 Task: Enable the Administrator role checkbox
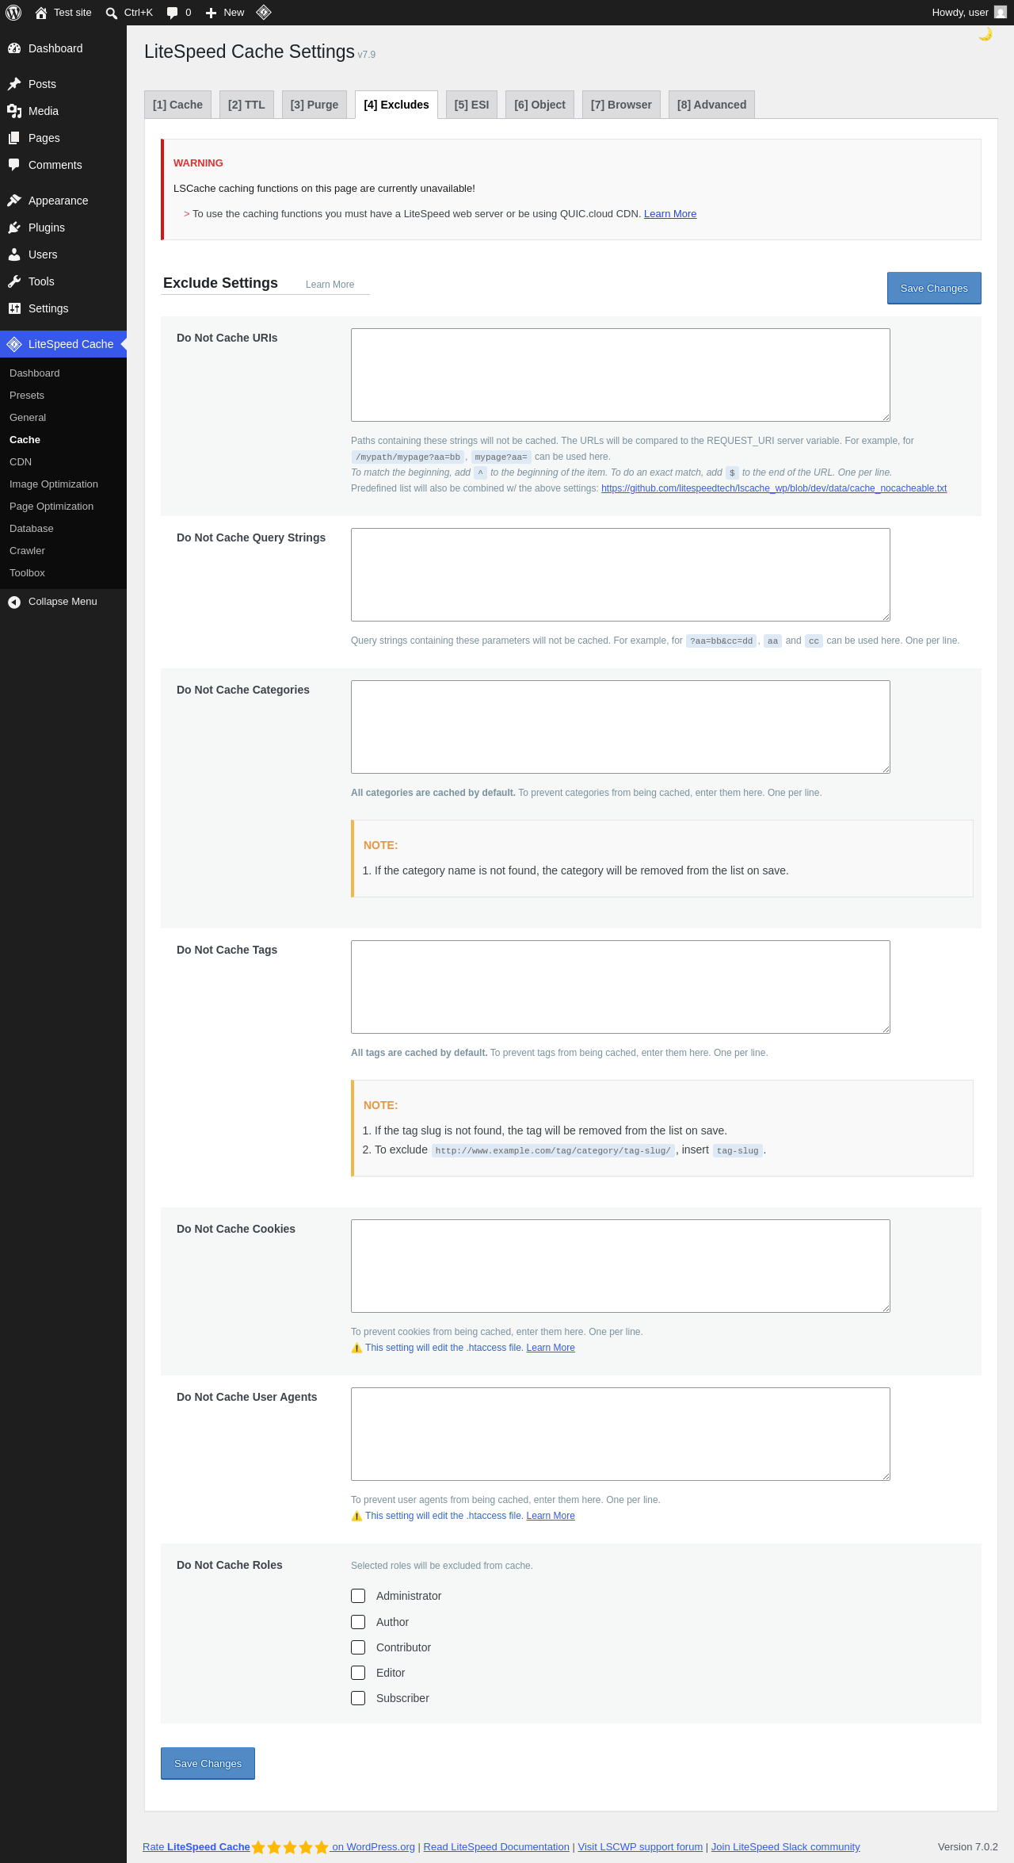pyautogui.click(x=358, y=1596)
